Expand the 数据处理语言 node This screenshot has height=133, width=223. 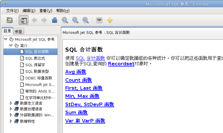11,109
